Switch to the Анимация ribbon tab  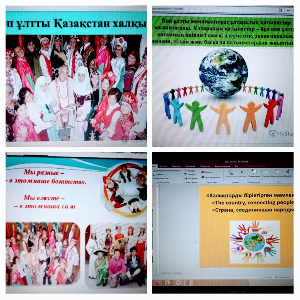(x=191, y=165)
